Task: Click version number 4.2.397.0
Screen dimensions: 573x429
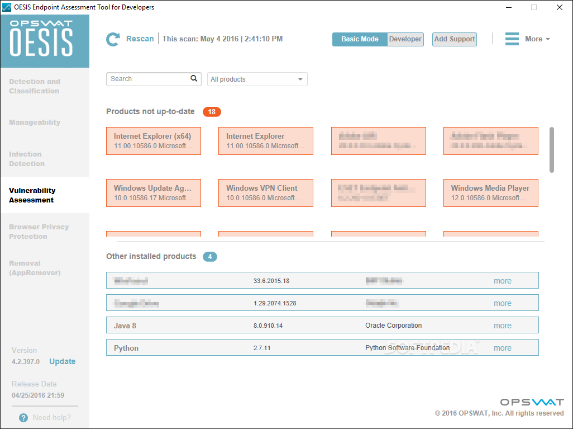Action: coord(26,362)
